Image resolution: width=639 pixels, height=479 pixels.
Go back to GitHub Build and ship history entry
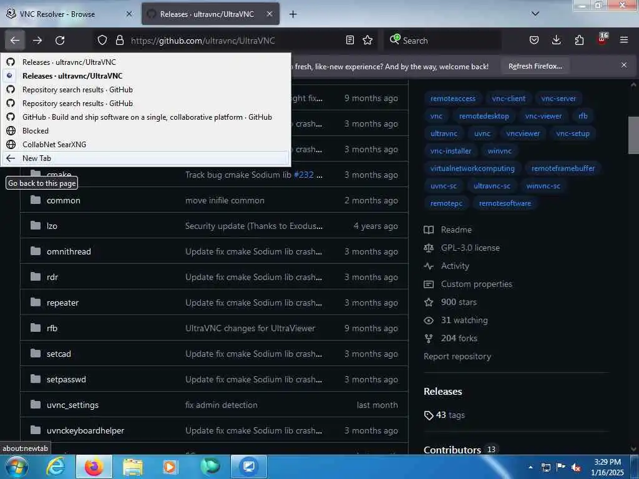tap(146, 117)
